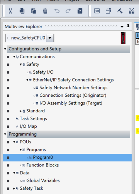Click the Program0 item icon
139x194 pixels.
[31, 158]
